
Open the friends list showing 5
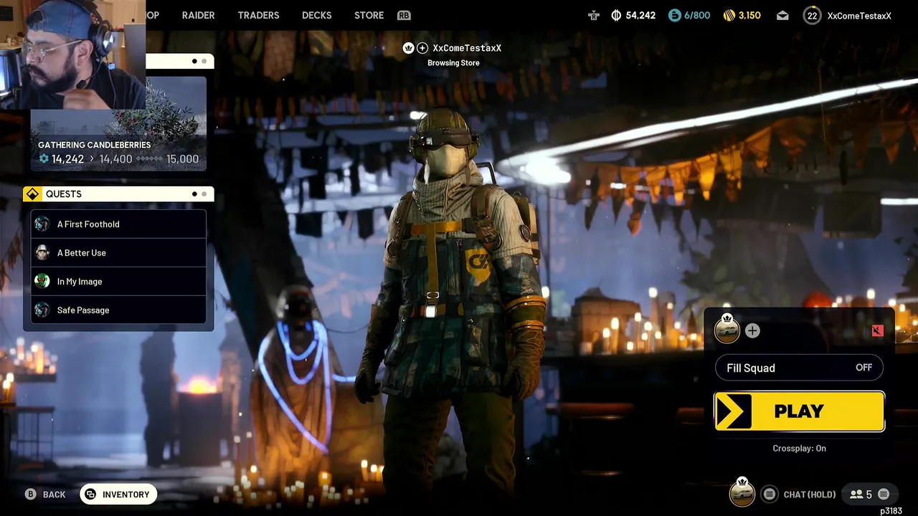860,494
